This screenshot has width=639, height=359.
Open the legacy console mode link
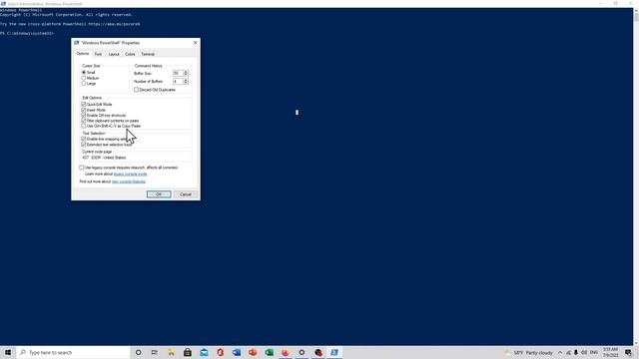(131, 175)
